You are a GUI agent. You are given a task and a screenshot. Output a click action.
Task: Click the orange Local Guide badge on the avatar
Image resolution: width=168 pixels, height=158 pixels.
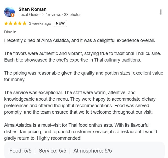click(13, 15)
